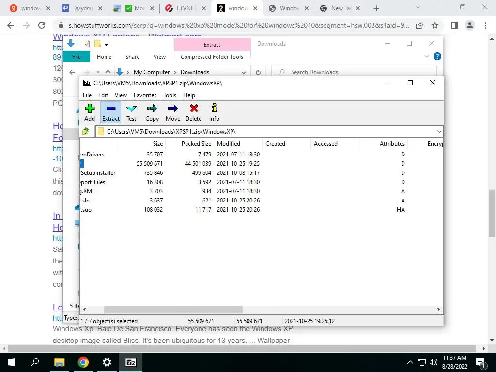Open 7-Zip File menu
The width and height of the screenshot is (496, 372).
tap(87, 95)
